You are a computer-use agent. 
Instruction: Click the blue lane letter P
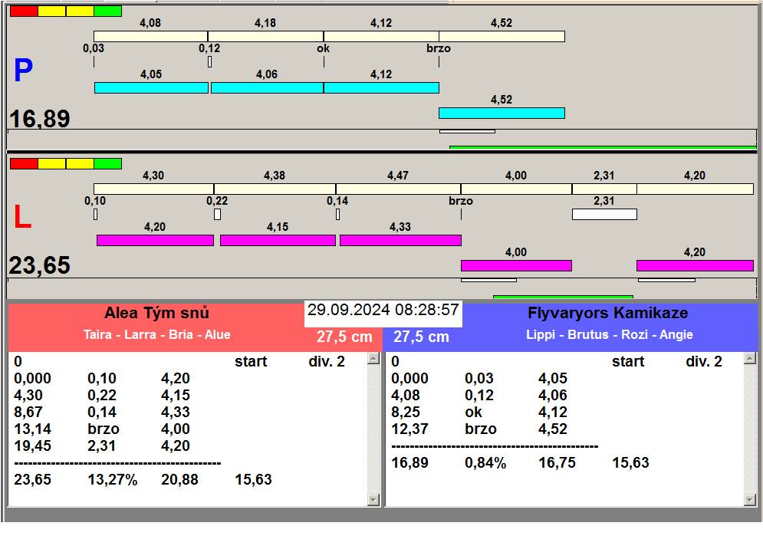coord(23,71)
